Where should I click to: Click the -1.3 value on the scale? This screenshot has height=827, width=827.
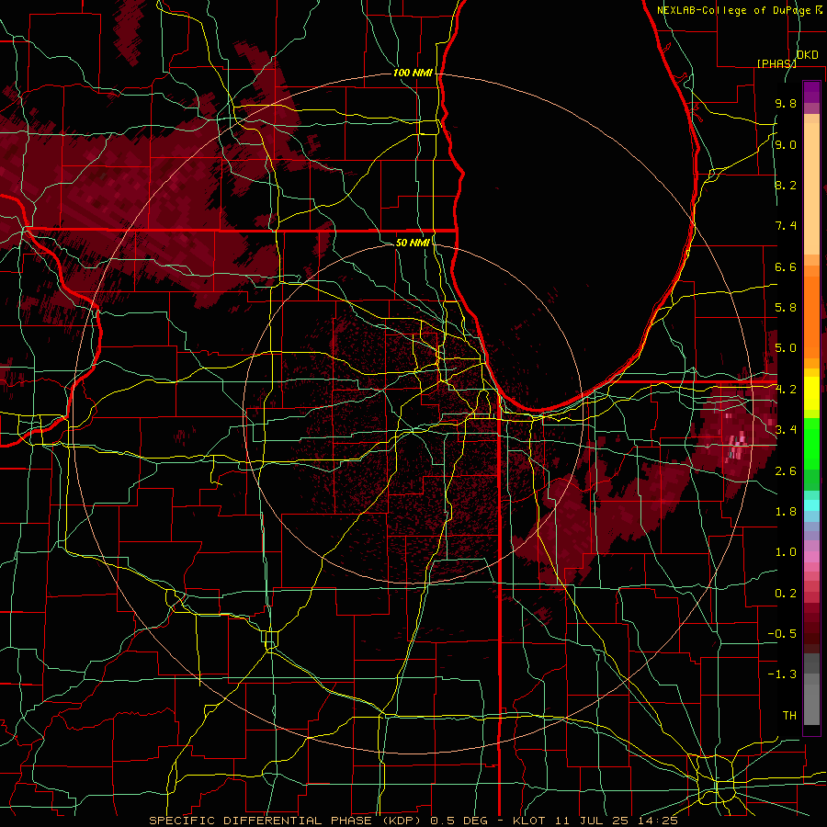click(782, 674)
